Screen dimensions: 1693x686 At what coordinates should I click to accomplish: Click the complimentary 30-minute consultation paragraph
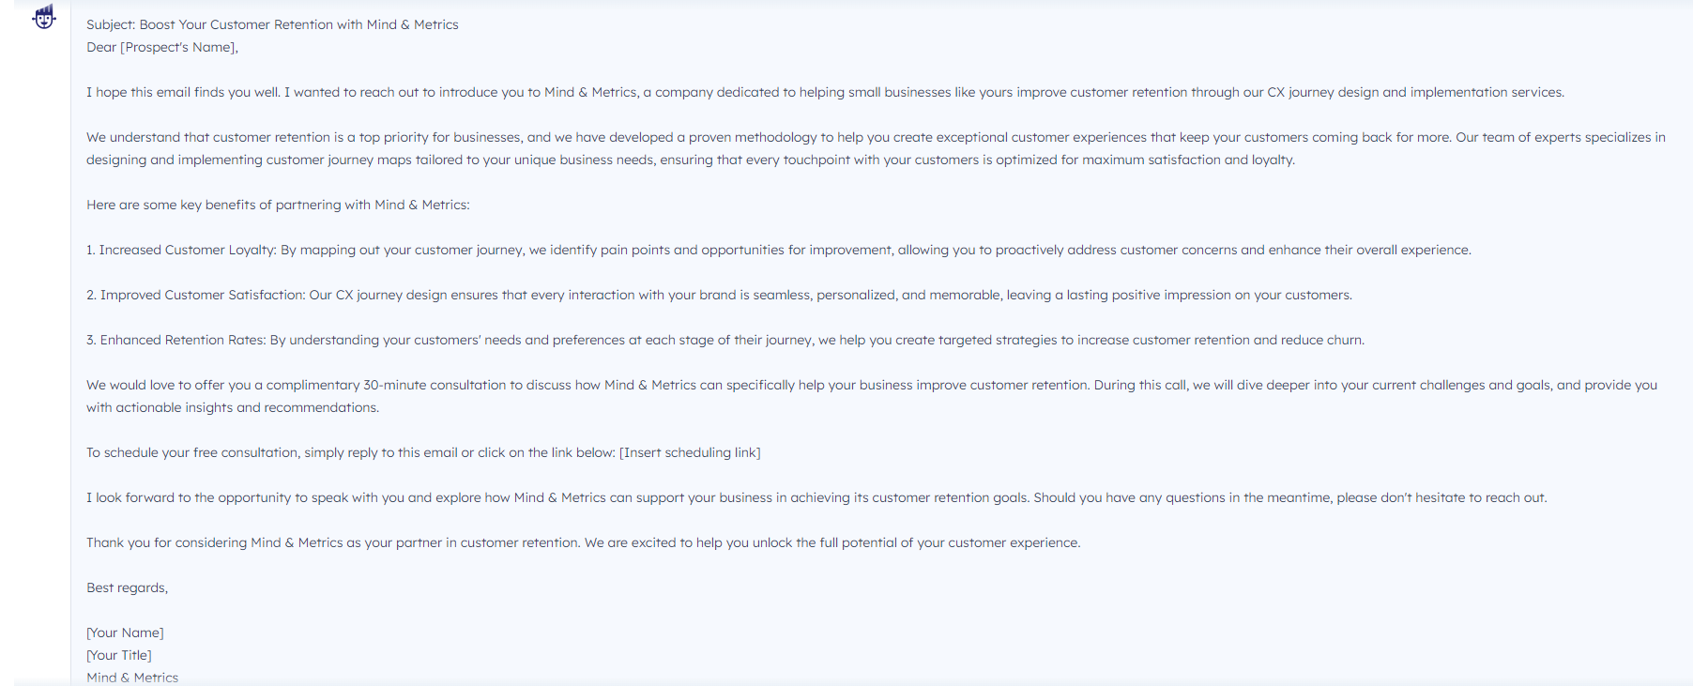pyautogui.click(x=872, y=396)
